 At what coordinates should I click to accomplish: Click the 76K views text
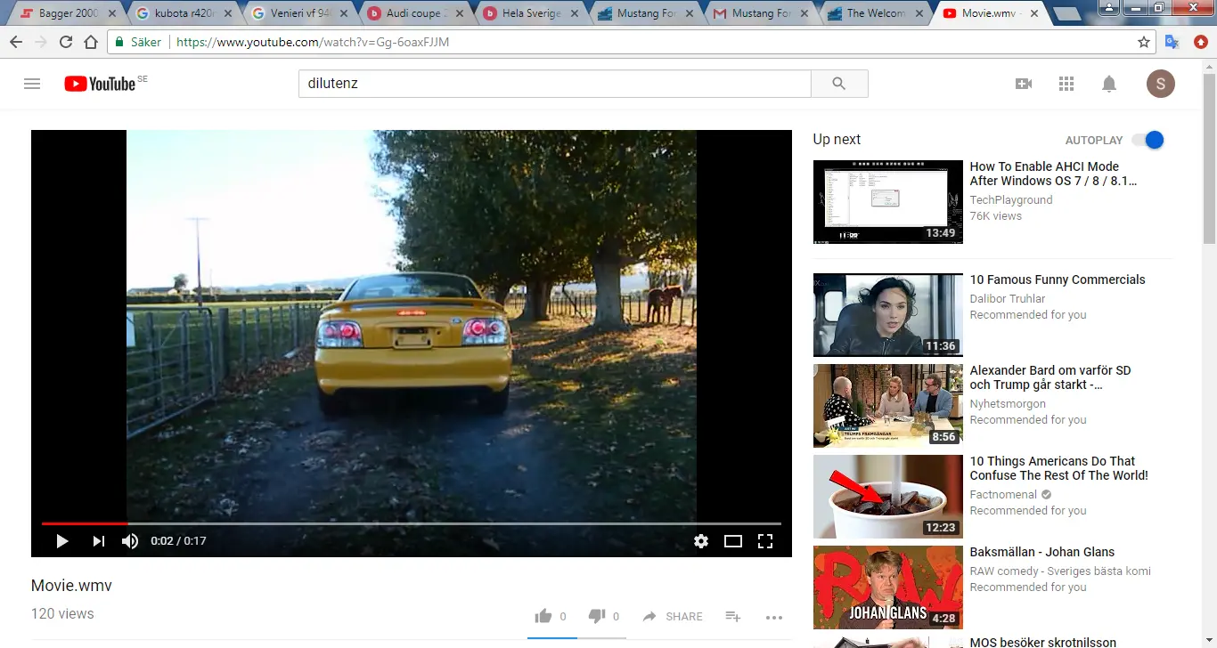(996, 216)
